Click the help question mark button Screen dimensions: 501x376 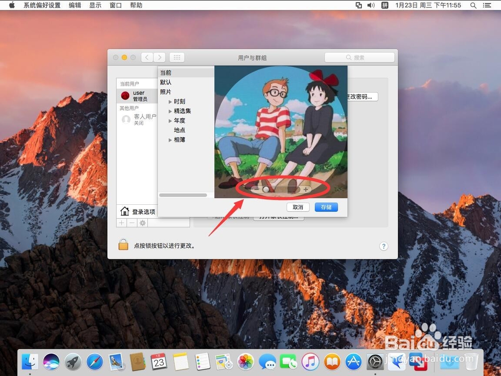(384, 246)
